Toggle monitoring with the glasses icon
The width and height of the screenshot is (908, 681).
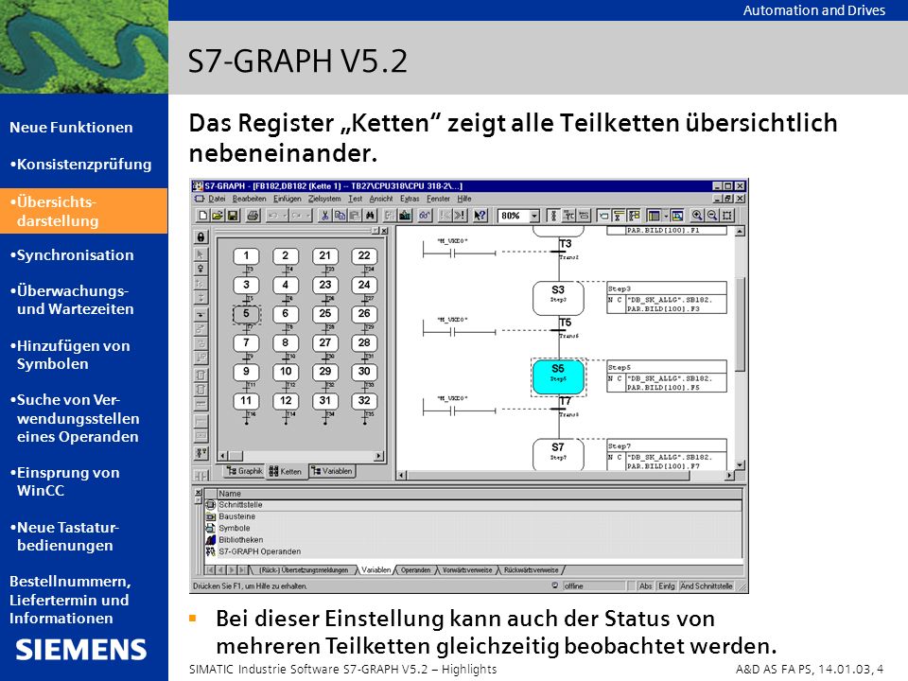(425, 216)
